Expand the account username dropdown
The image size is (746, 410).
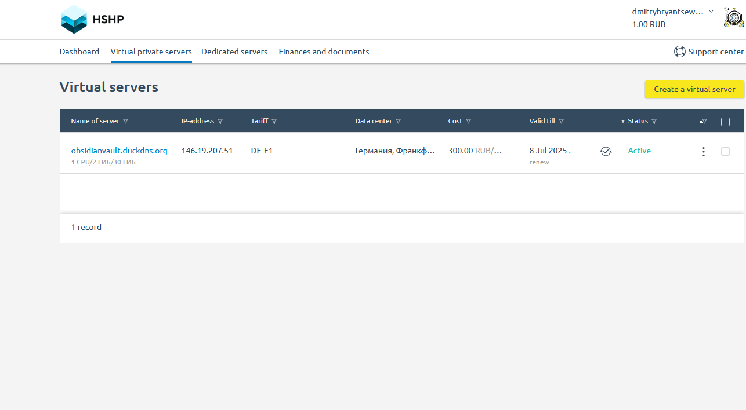(711, 12)
